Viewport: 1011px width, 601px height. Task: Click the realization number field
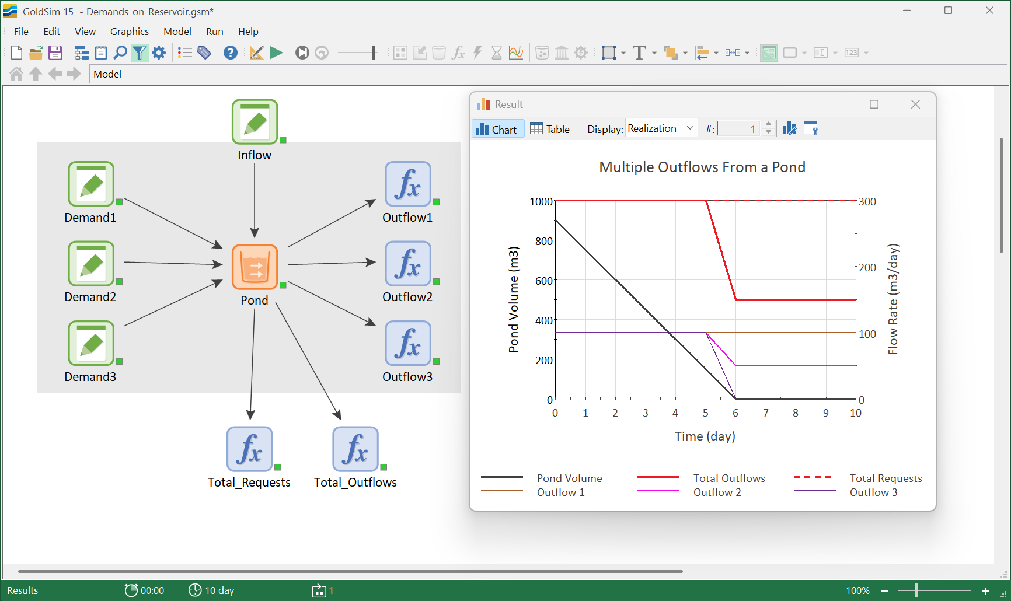(x=739, y=129)
